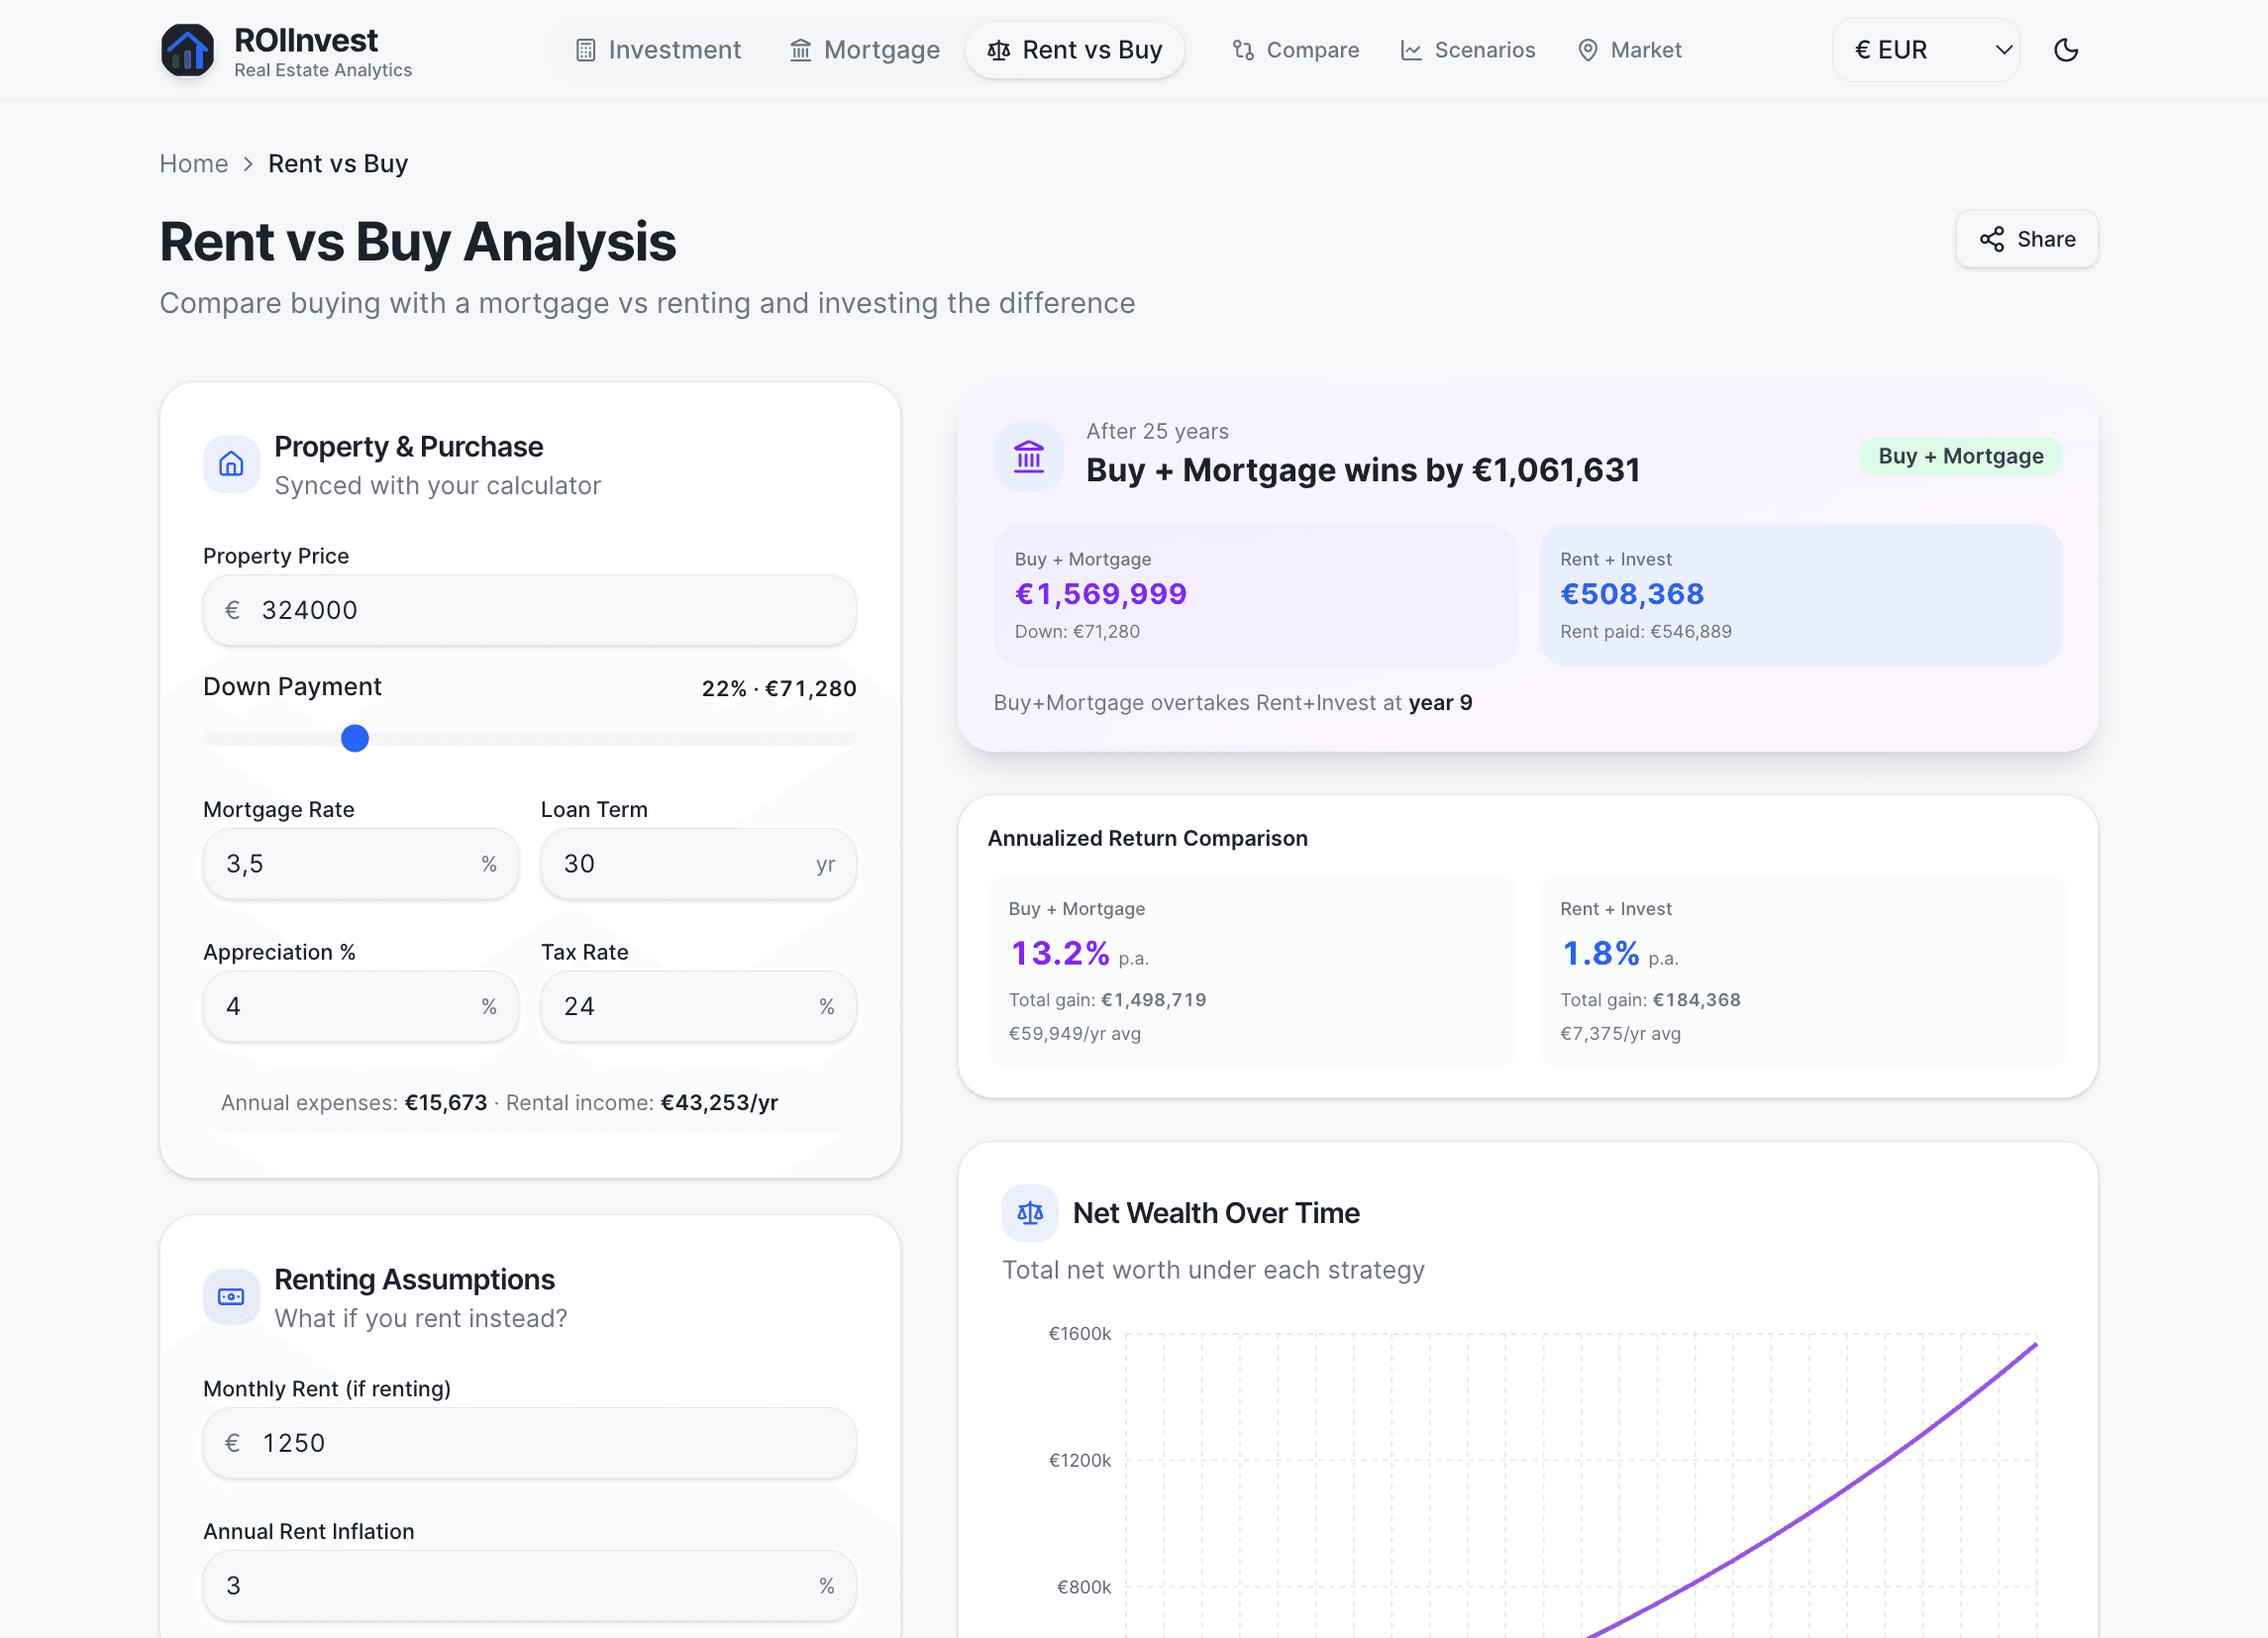Click the 1.8% annualized return figure
Screen dimensions: 2268x1638
[1601, 953]
